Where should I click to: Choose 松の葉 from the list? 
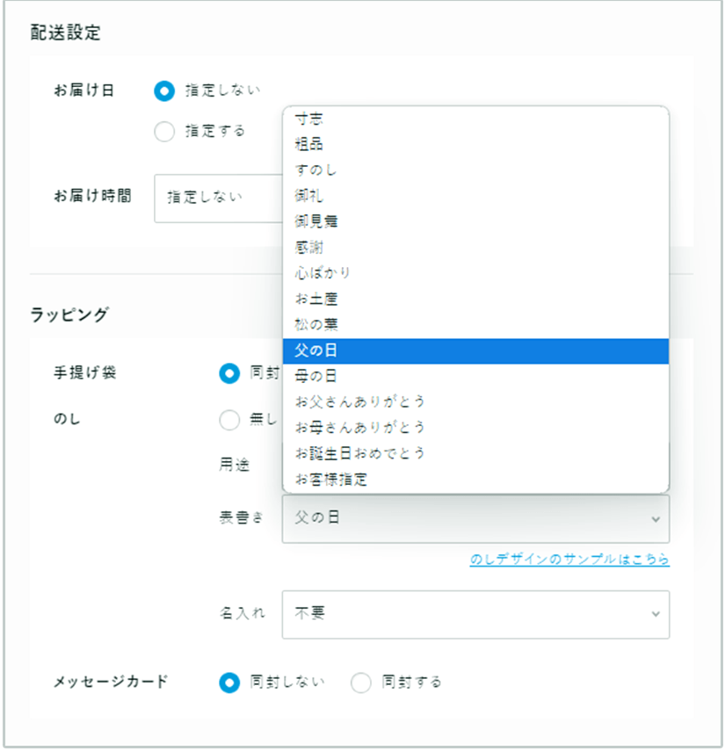(475, 325)
